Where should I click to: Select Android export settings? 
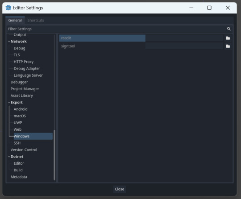[21, 109]
